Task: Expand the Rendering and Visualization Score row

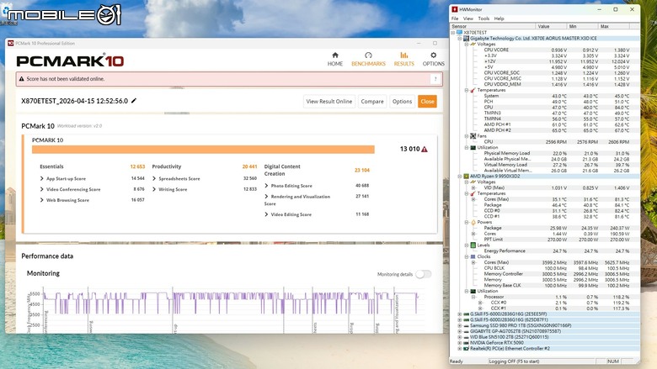Action: (x=266, y=197)
